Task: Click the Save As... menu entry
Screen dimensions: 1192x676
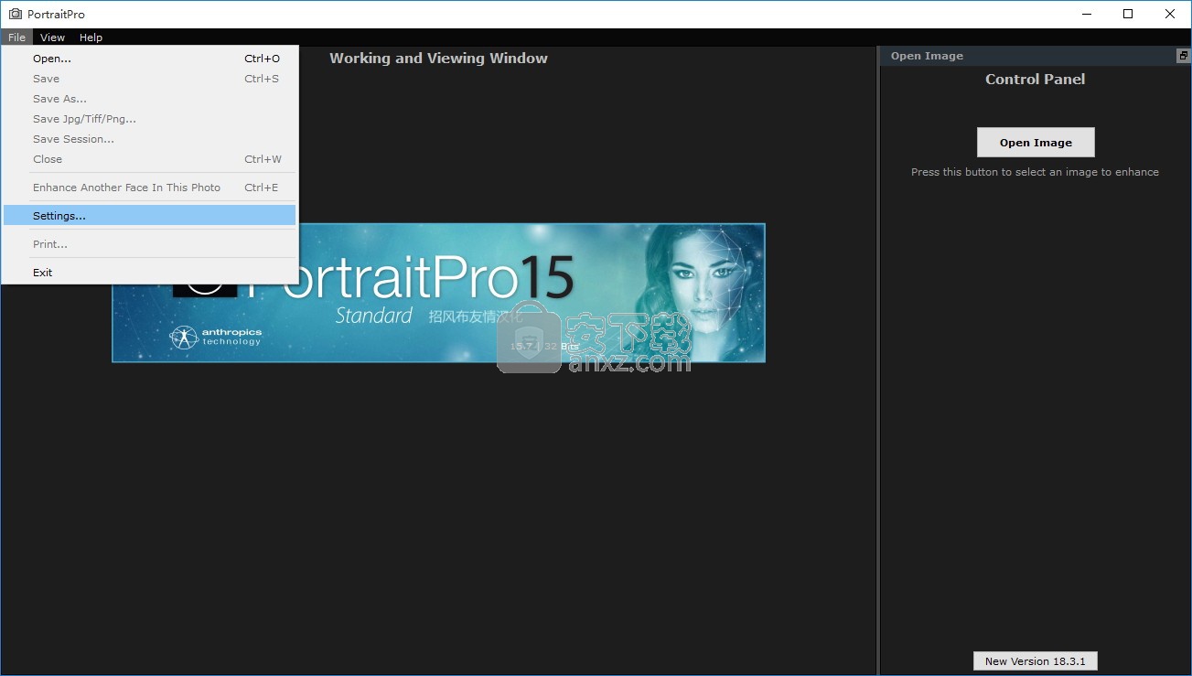Action: [149, 99]
